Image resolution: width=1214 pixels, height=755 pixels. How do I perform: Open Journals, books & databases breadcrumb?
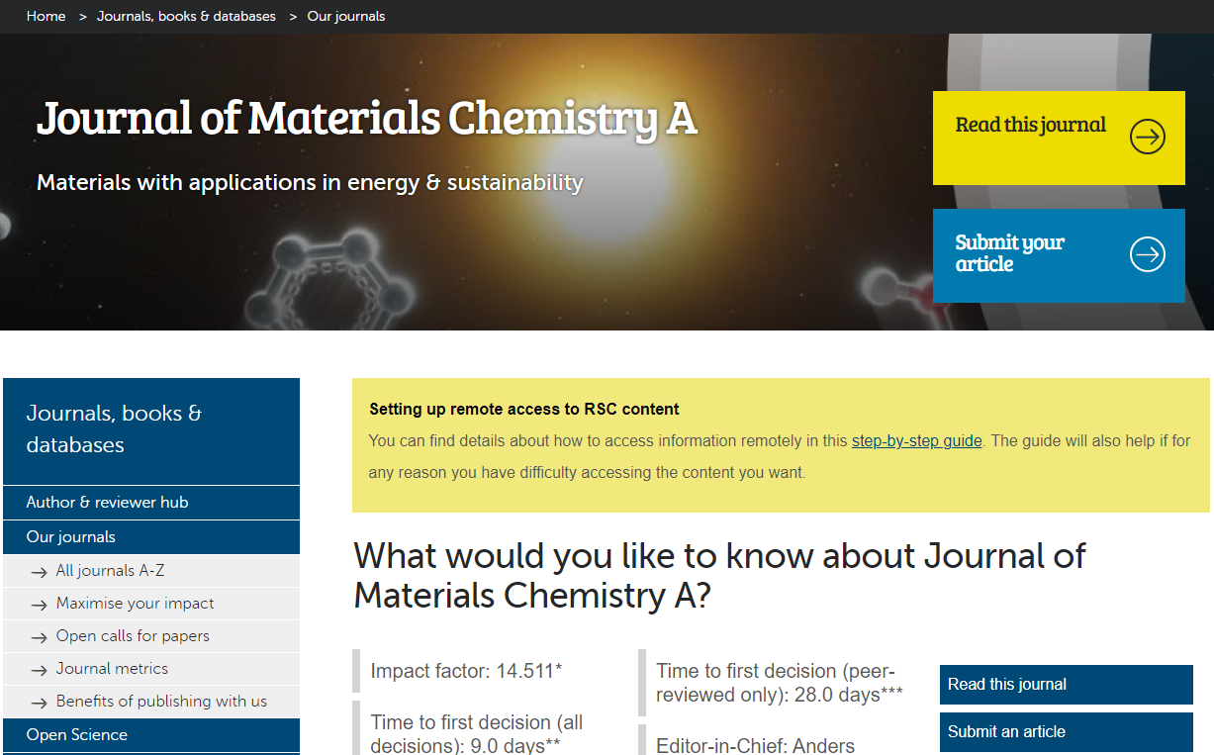pos(186,16)
